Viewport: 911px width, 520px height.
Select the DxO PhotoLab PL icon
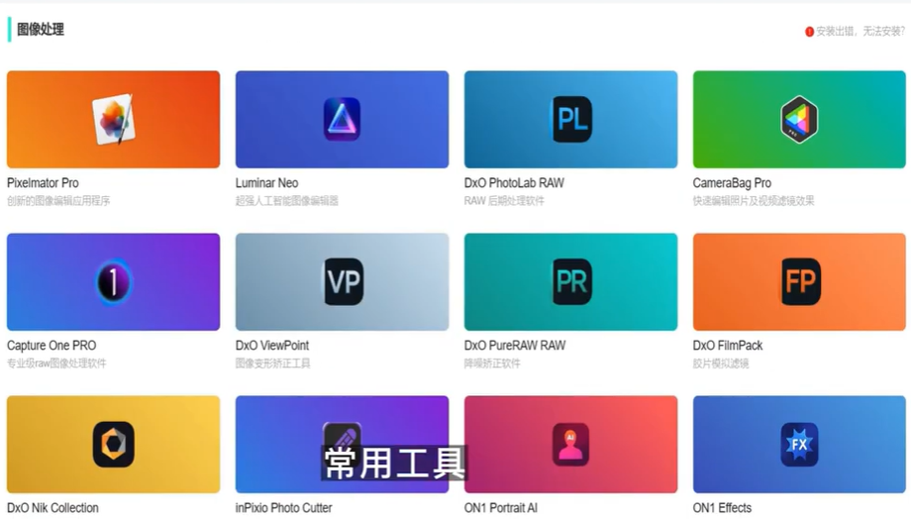click(571, 120)
